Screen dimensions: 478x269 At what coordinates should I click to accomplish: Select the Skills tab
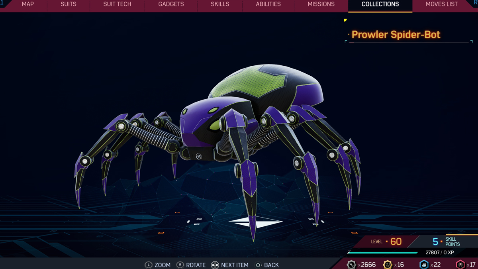(220, 4)
